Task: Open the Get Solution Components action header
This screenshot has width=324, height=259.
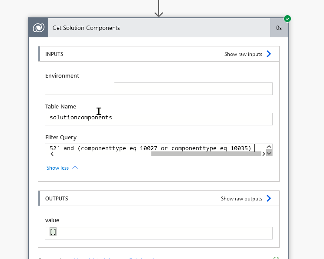Action: (159, 28)
